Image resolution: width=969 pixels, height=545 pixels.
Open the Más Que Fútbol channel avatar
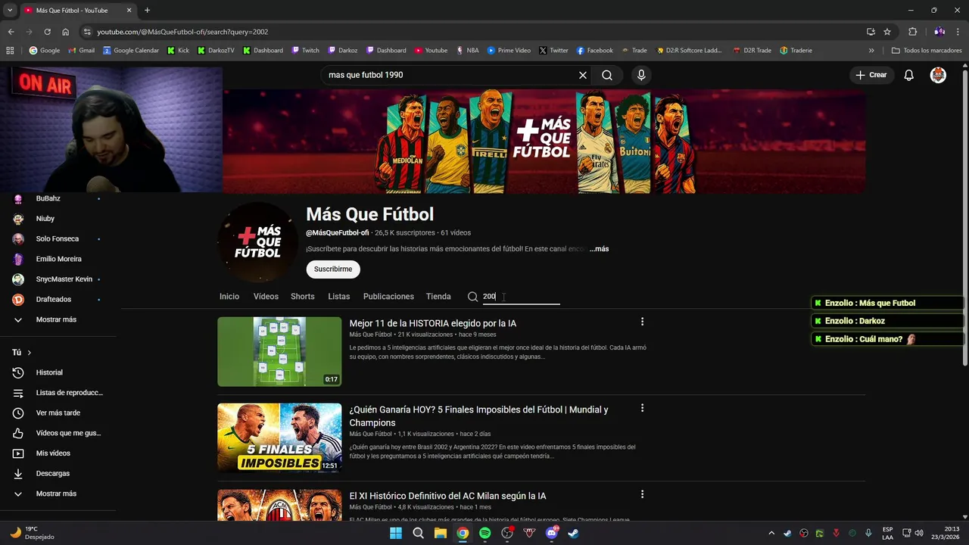(x=257, y=242)
